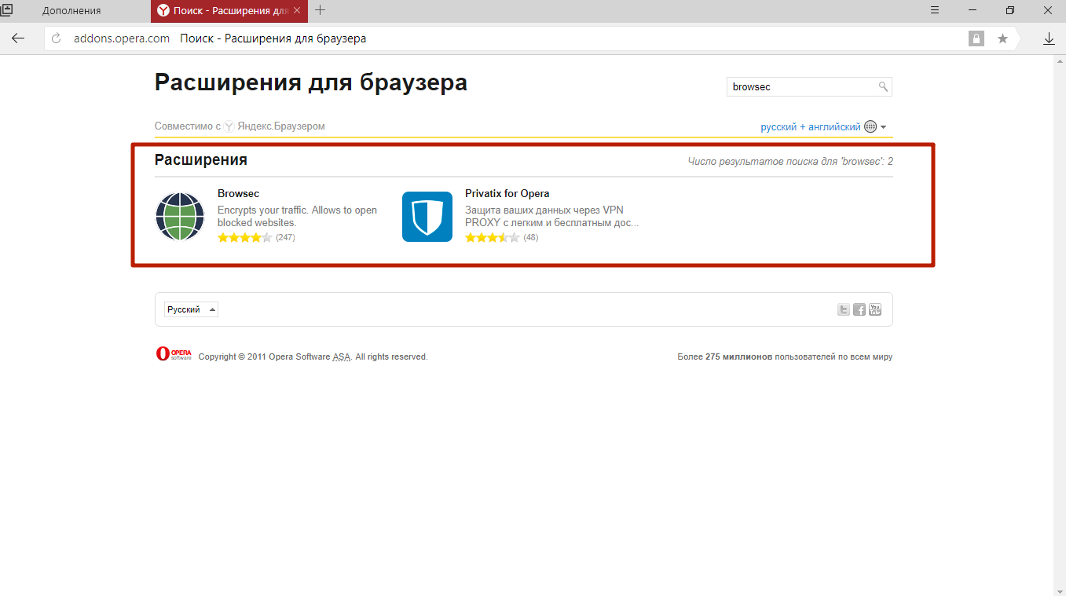
Task: Open the Browsec globe extension icon
Action: tap(180, 217)
